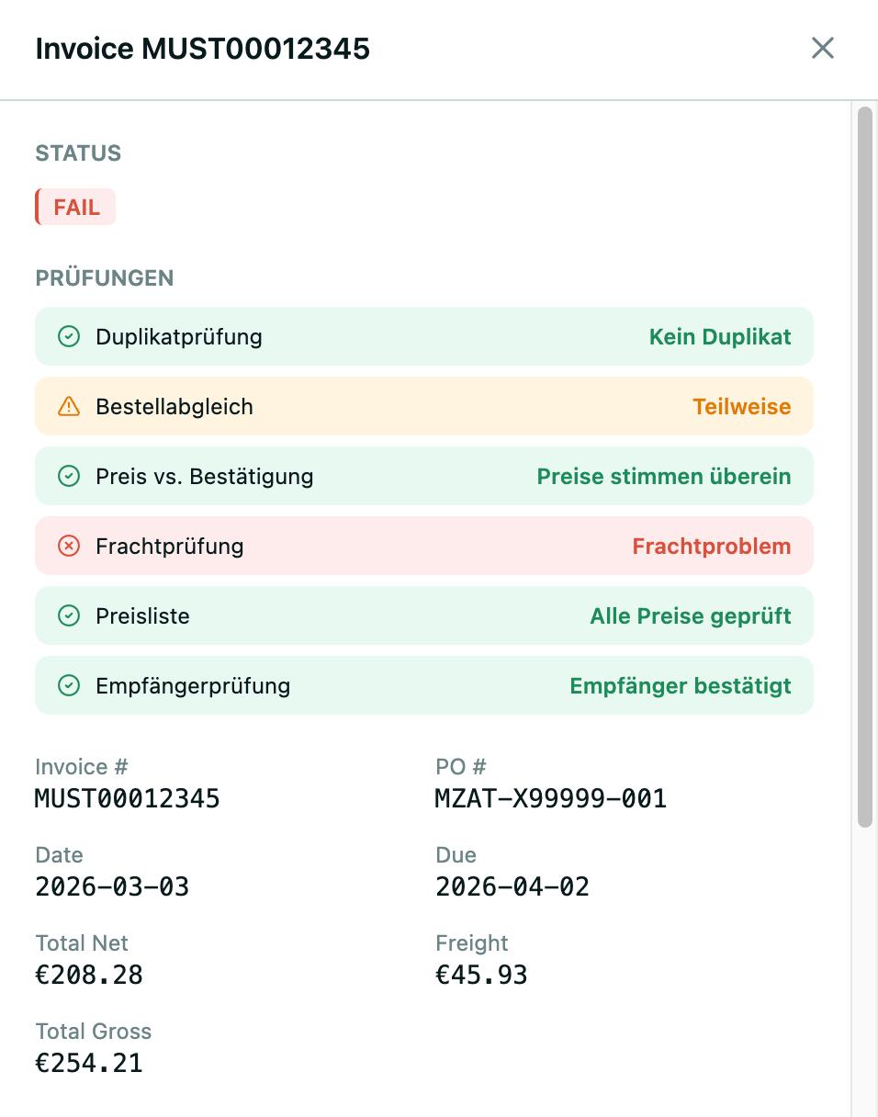The image size is (878, 1117).
Task: Click the green check icon for Preis vs. Bestätigung
Action: point(68,476)
